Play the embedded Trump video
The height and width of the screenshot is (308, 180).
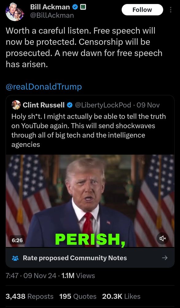point(90,201)
